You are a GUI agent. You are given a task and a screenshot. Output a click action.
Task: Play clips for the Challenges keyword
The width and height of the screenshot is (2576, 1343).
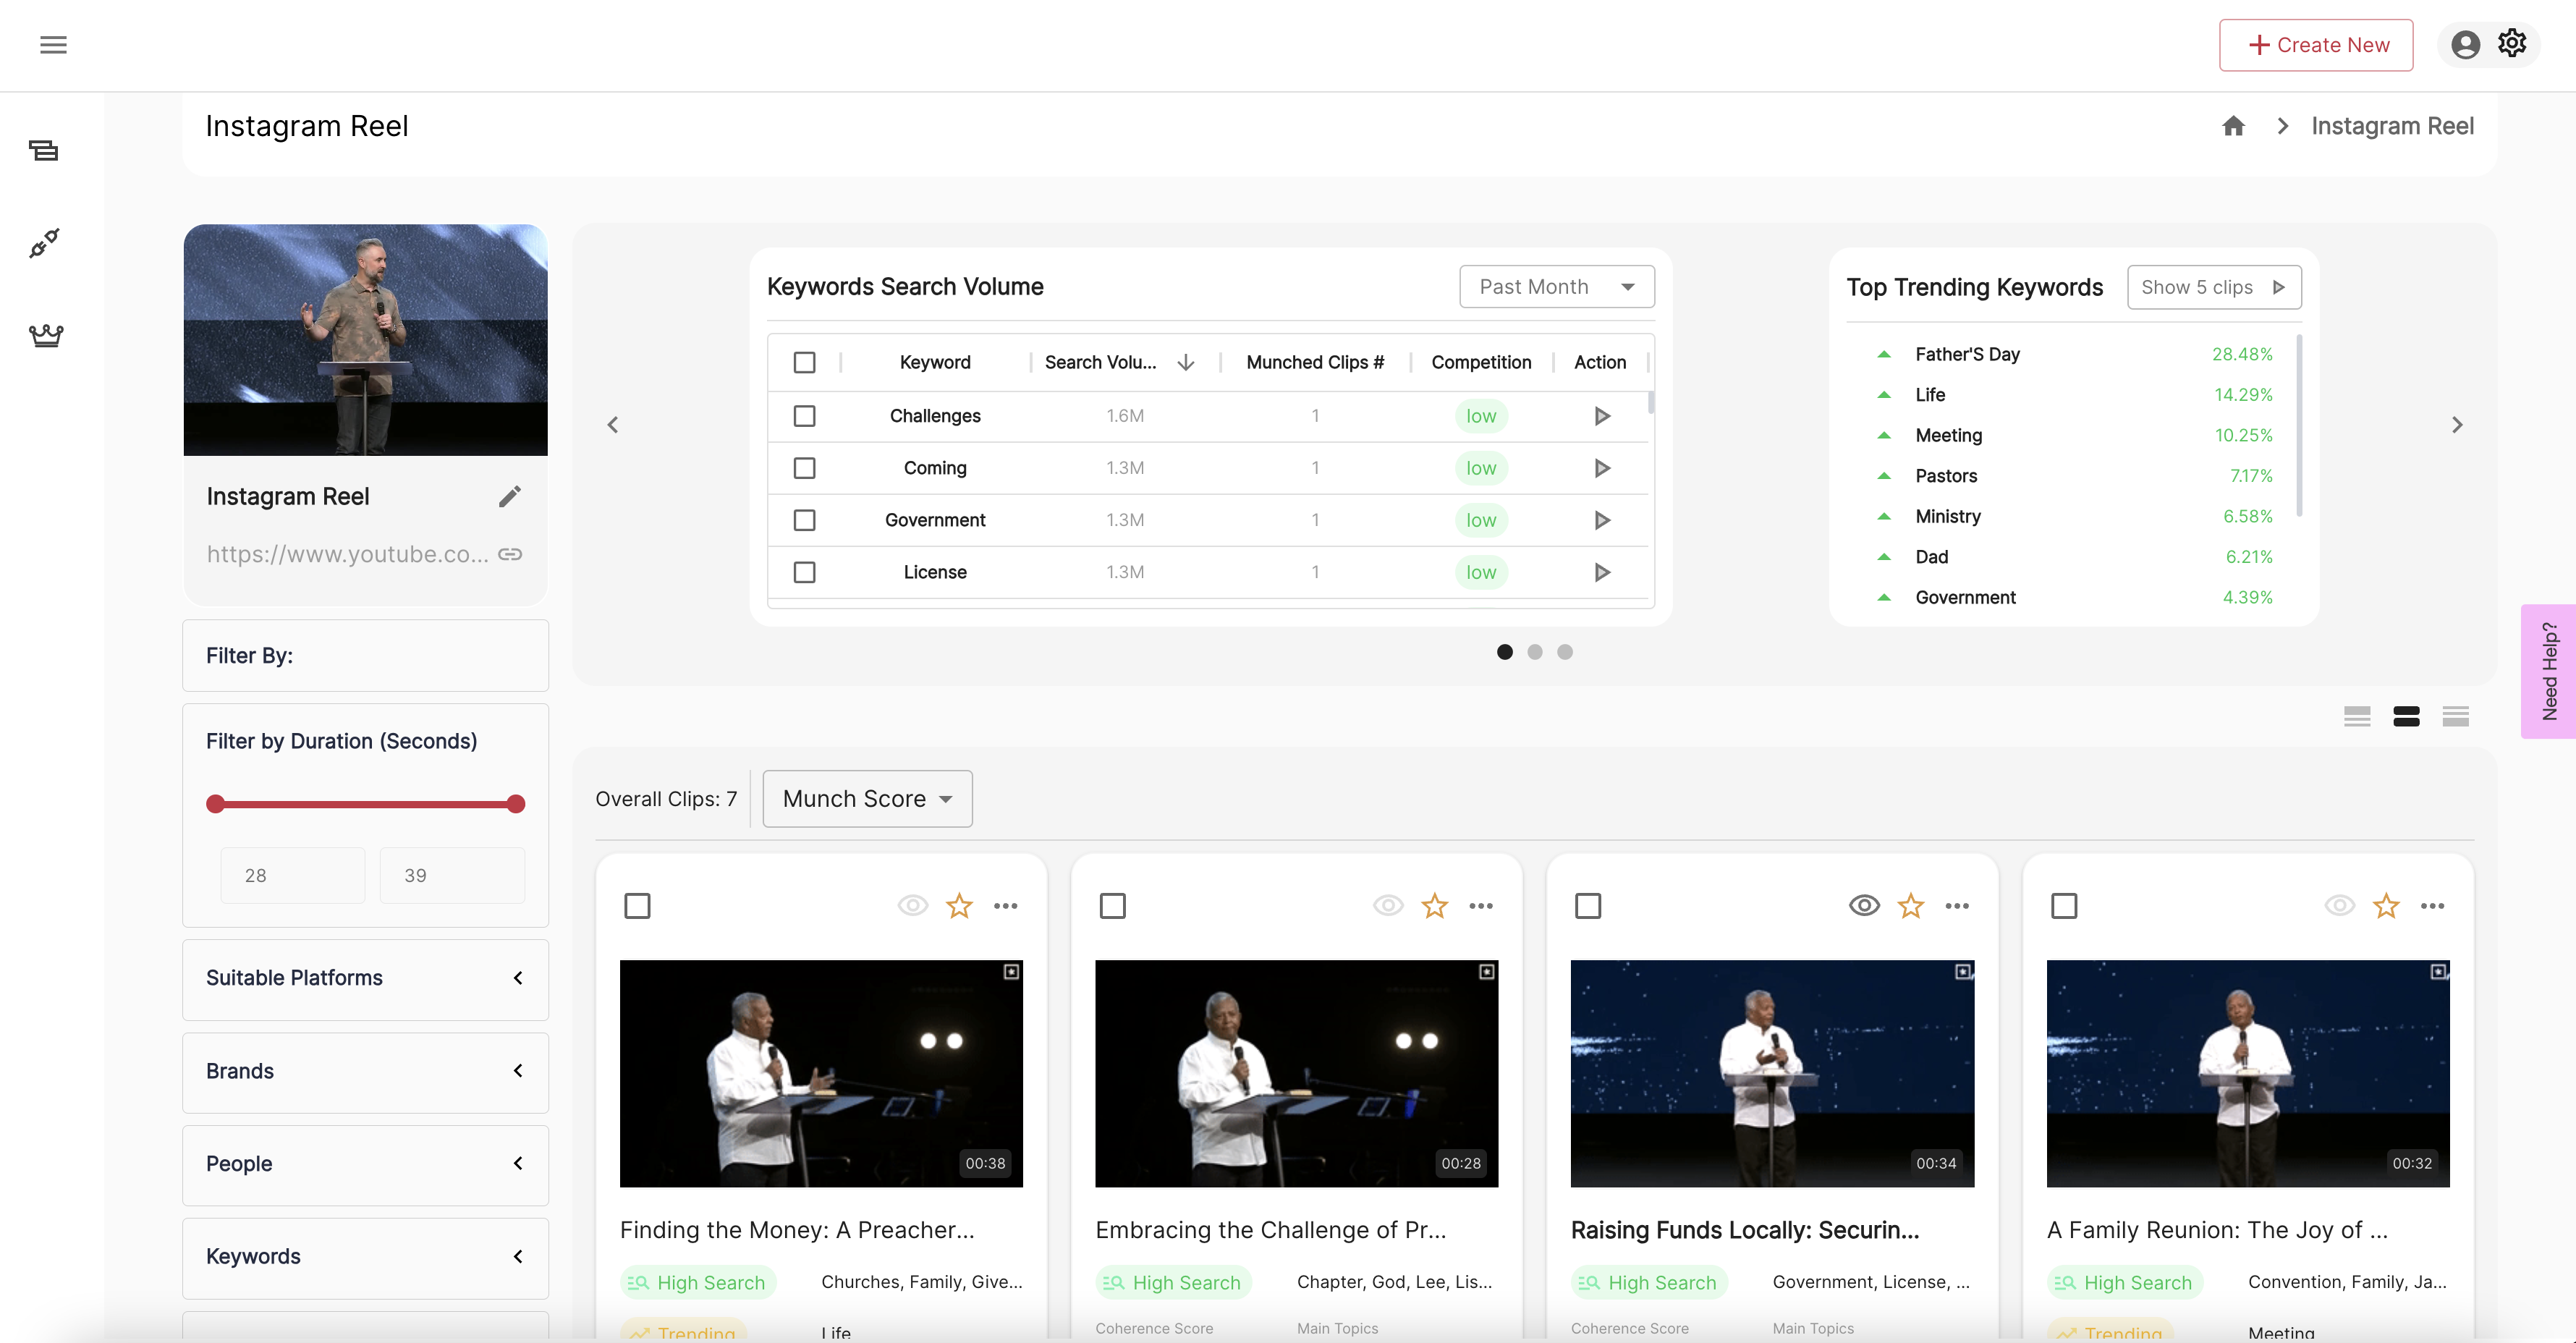(x=1602, y=416)
